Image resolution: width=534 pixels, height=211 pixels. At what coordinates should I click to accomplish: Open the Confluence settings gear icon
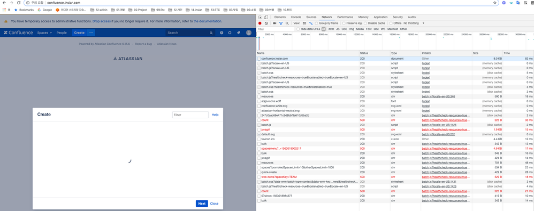230,33
